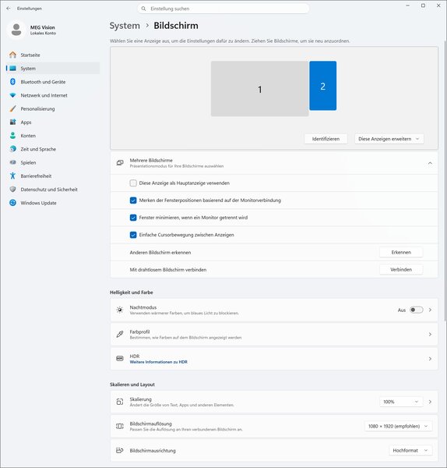Collapse the Mehrere Bildschirme section
This screenshot has width=447, height=468.
coord(430,163)
